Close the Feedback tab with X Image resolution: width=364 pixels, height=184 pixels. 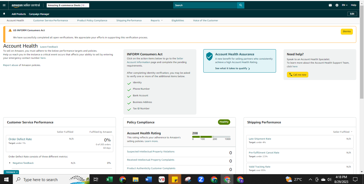pyautogui.click(x=17, y=172)
